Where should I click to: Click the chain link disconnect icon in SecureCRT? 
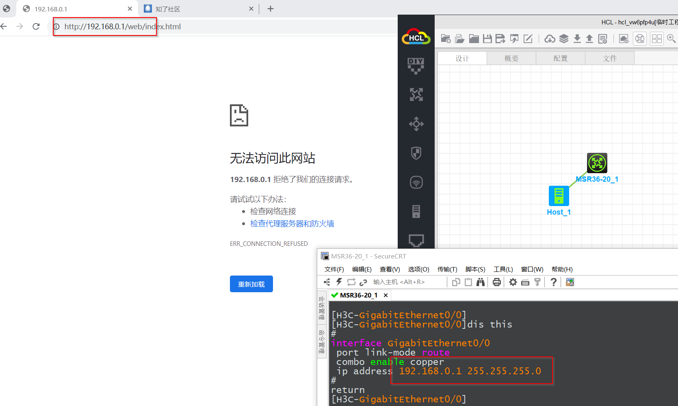(x=363, y=282)
